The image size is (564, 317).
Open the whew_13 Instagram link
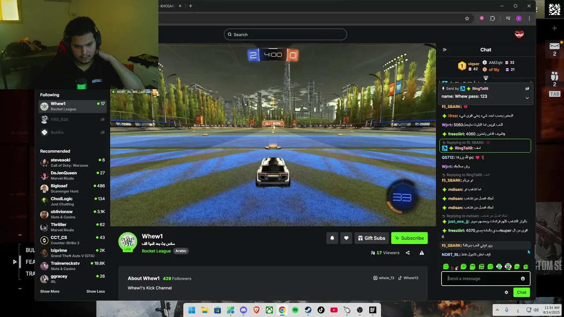[384, 278]
